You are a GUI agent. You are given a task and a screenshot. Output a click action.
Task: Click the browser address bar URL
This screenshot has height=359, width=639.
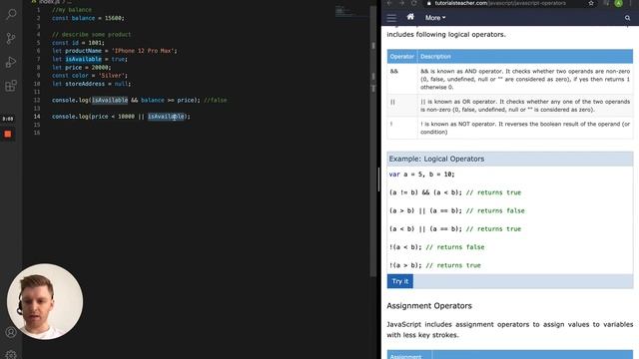[500, 3]
